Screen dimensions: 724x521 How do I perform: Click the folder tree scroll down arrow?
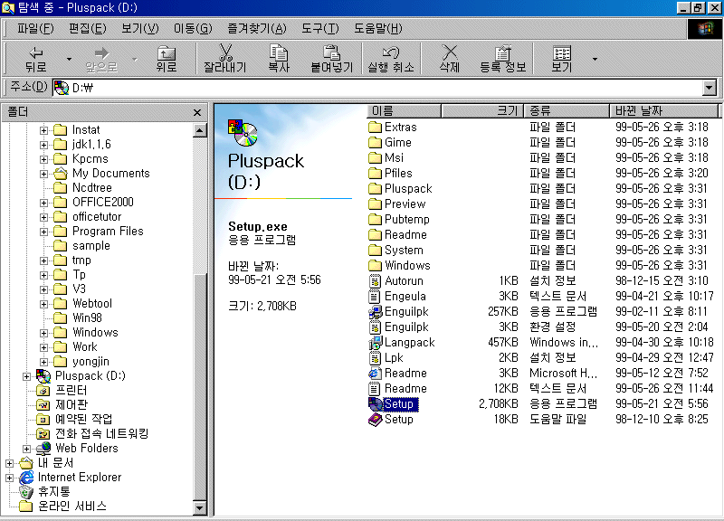[199, 508]
